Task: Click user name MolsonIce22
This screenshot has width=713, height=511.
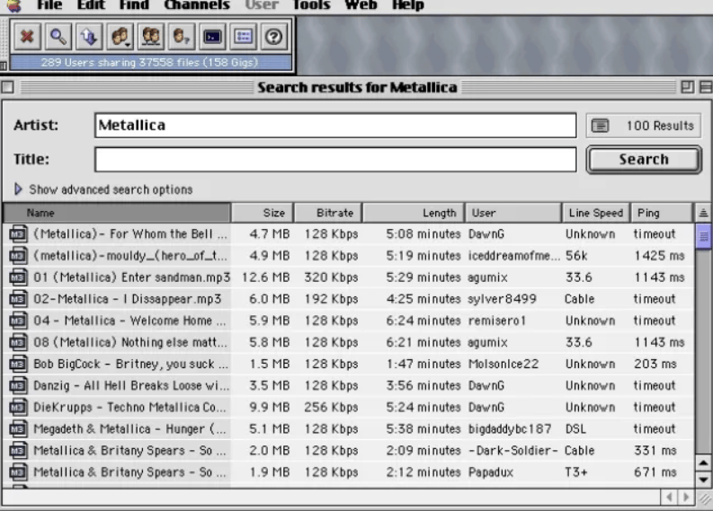Action: click(504, 364)
